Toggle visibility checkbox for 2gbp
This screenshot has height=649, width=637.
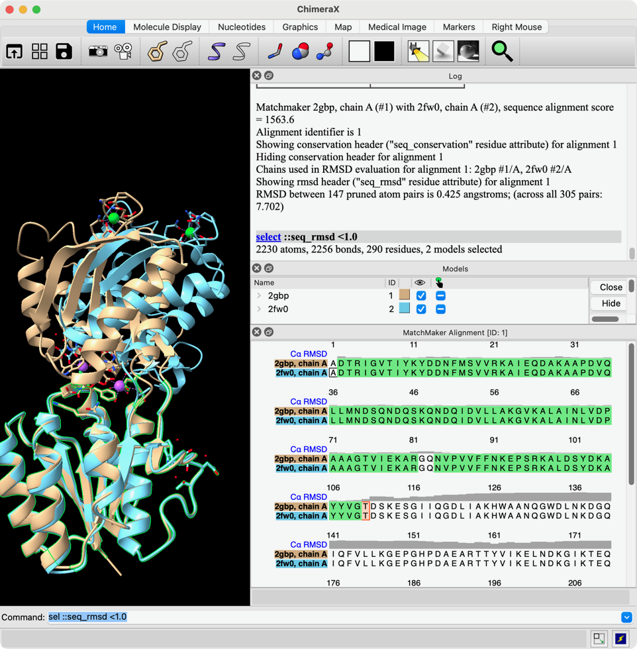(421, 296)
